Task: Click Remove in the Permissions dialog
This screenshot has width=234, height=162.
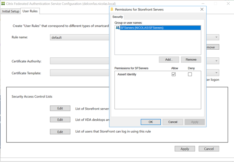Action: (191, 60)
